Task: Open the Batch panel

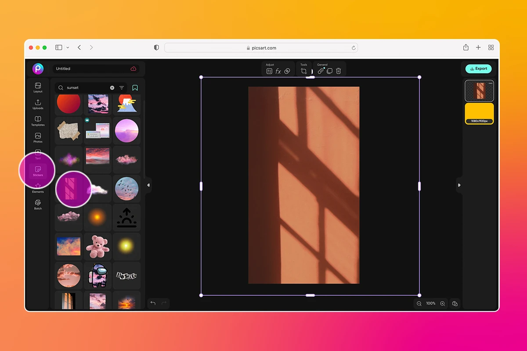Action: coord(38,204)
